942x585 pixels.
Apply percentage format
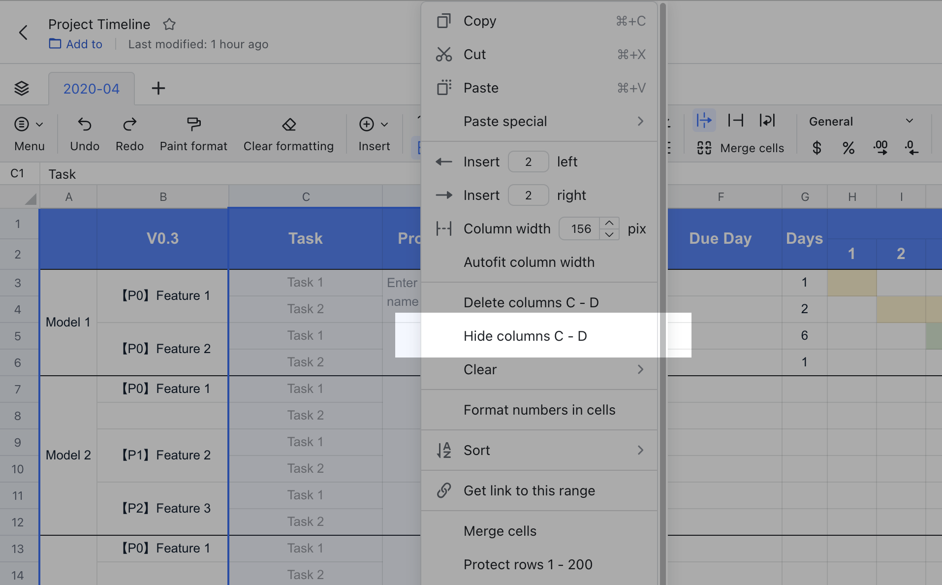tap(848, 148)
